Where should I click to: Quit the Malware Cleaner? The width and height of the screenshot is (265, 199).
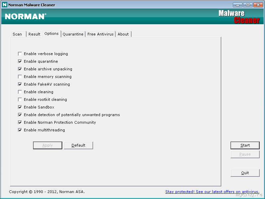pos(245,173)
